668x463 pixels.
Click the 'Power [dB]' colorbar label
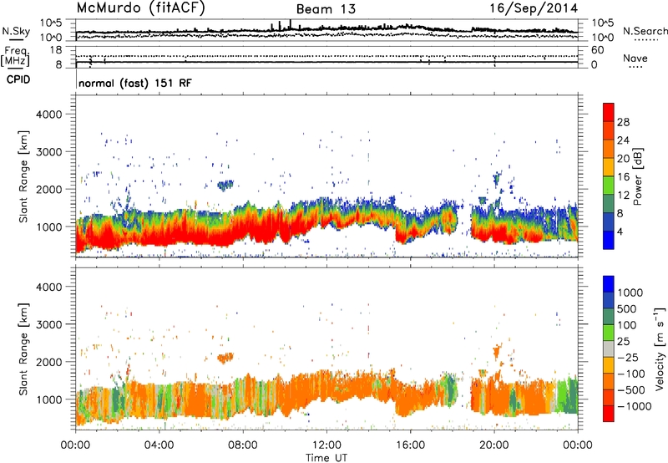638,176
